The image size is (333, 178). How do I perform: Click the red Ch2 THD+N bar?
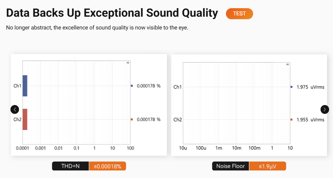point(25,119)
